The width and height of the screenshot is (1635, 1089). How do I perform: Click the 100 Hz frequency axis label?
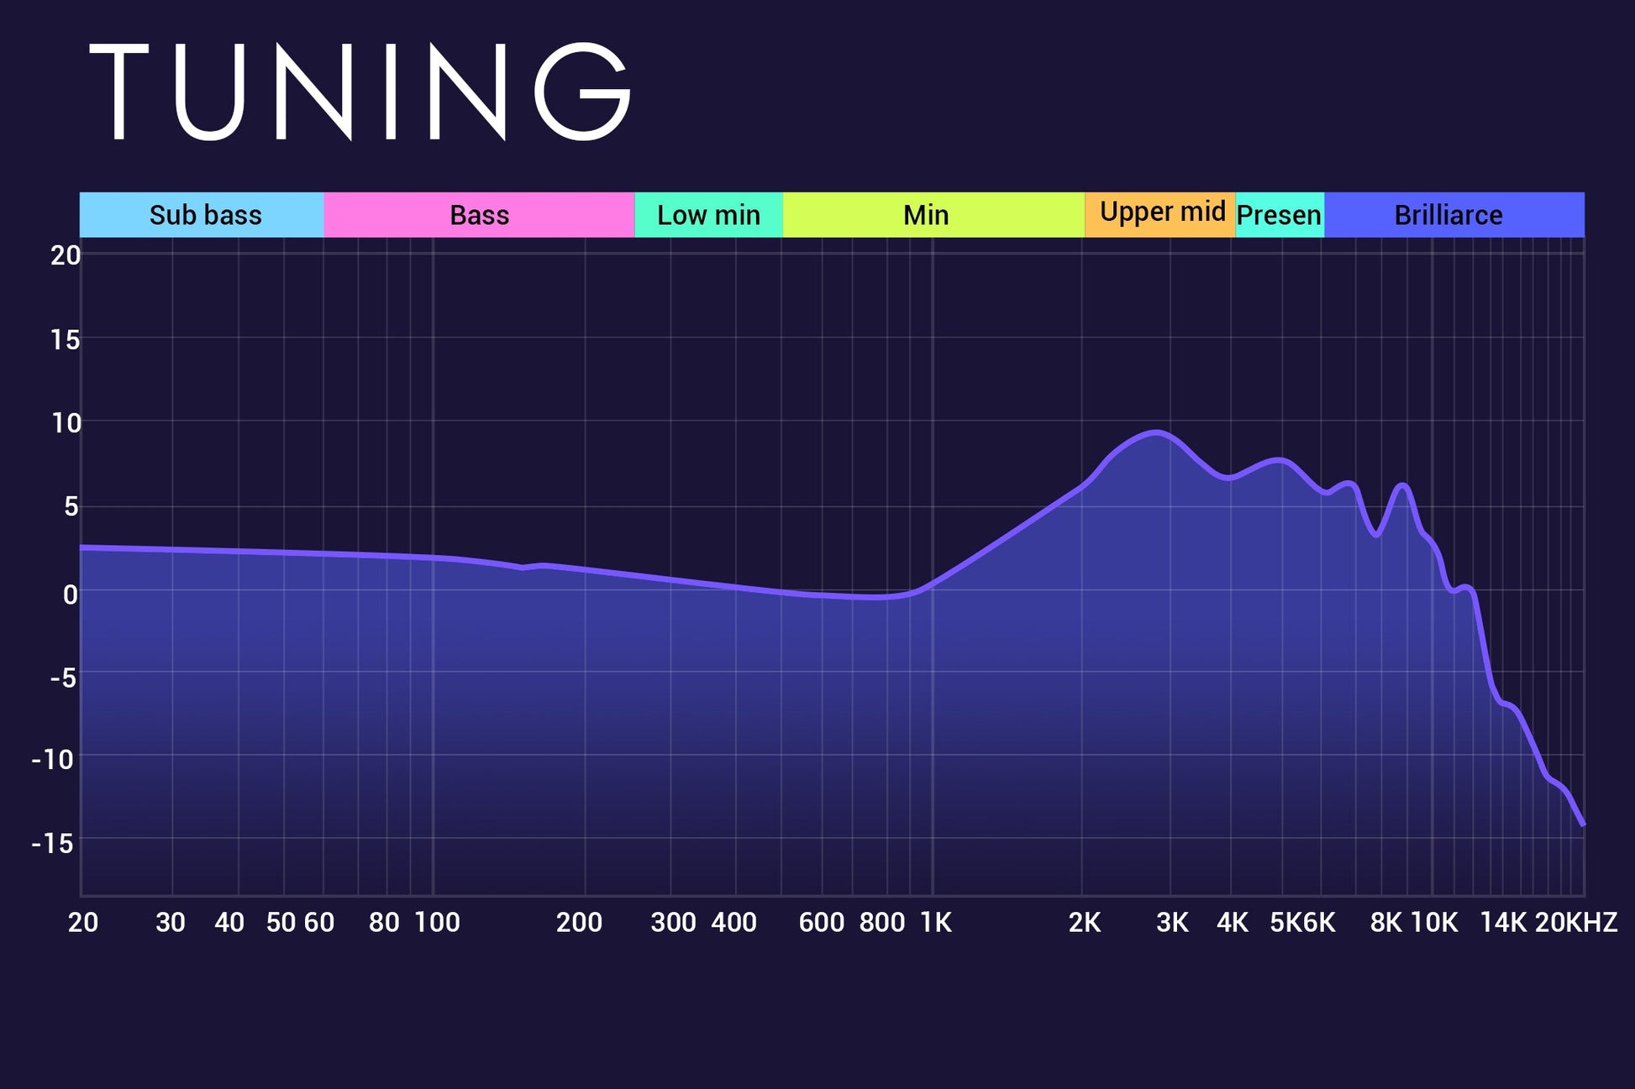pyautogui.click(x=437, y=923)
